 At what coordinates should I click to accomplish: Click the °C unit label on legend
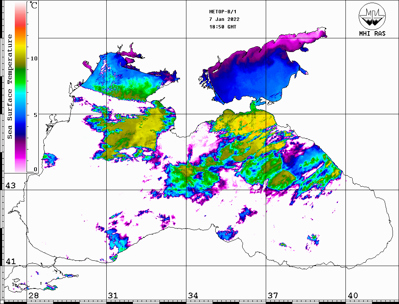pos(33,5)
